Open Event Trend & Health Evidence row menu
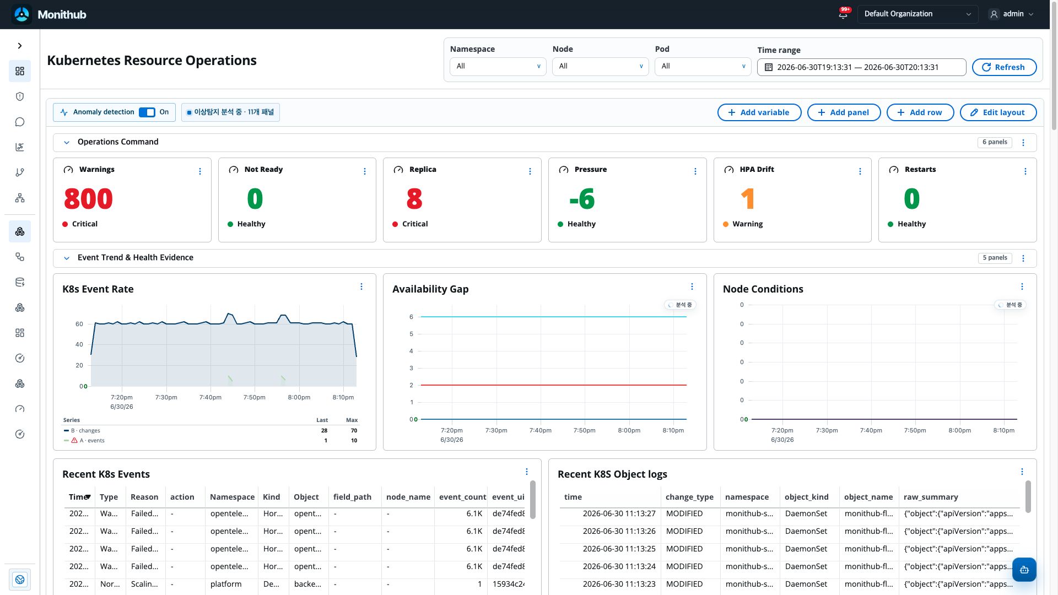 1023,258
